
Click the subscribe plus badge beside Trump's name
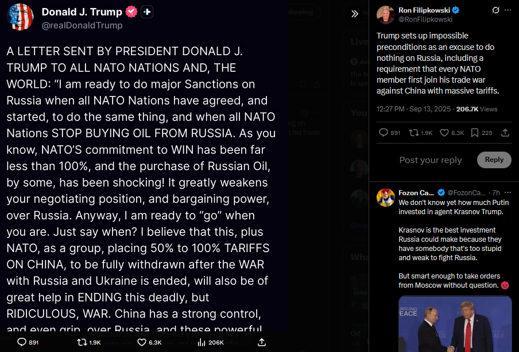[147, 12]
